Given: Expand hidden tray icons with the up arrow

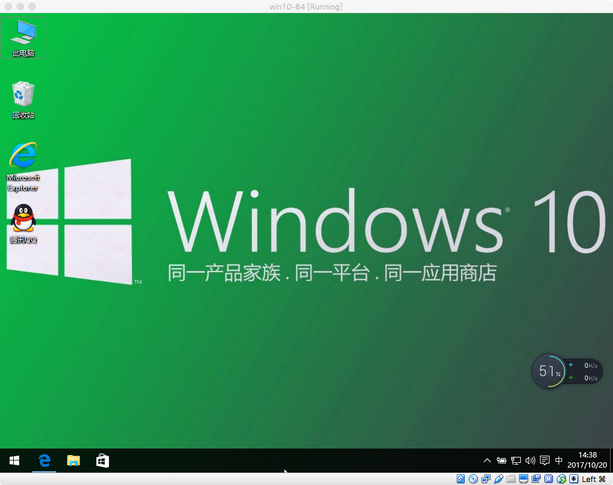Looking at the screenshot, I should coord(487,460).
